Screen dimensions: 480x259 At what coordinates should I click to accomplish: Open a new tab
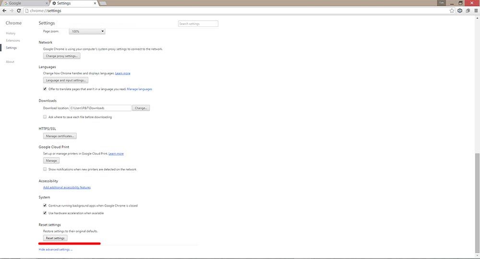103,3
